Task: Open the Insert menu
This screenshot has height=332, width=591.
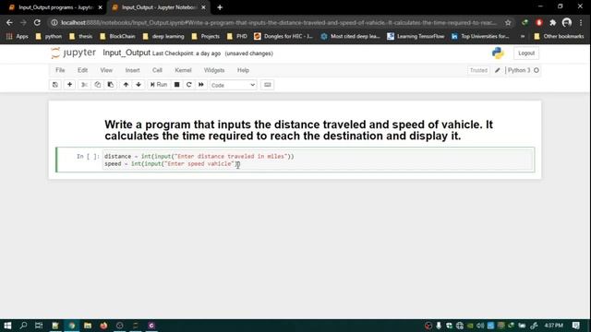Action: pos(132,70)
